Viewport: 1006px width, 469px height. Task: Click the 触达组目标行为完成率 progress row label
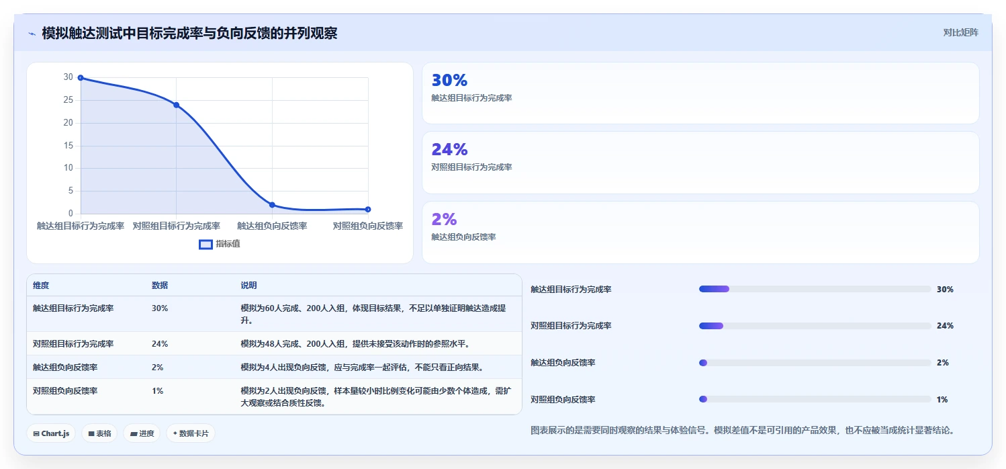[571, 290]
